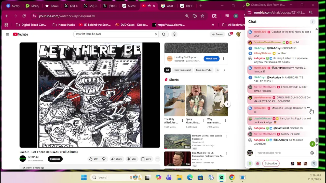The image size is (326, 183).
Task: Open Windows Start menu
Action: (x=84, y=177)
